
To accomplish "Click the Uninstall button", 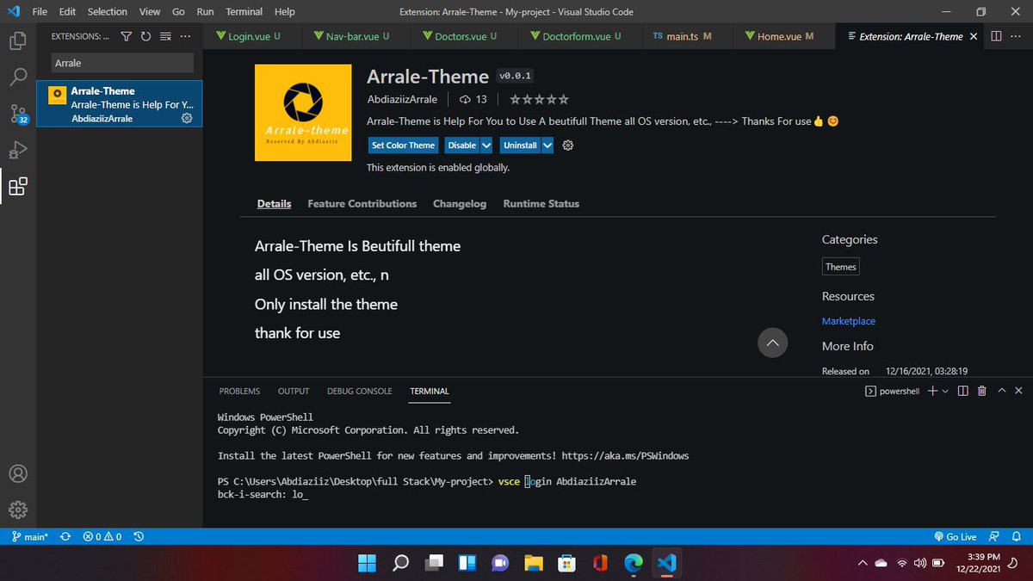I will [520, 145].
